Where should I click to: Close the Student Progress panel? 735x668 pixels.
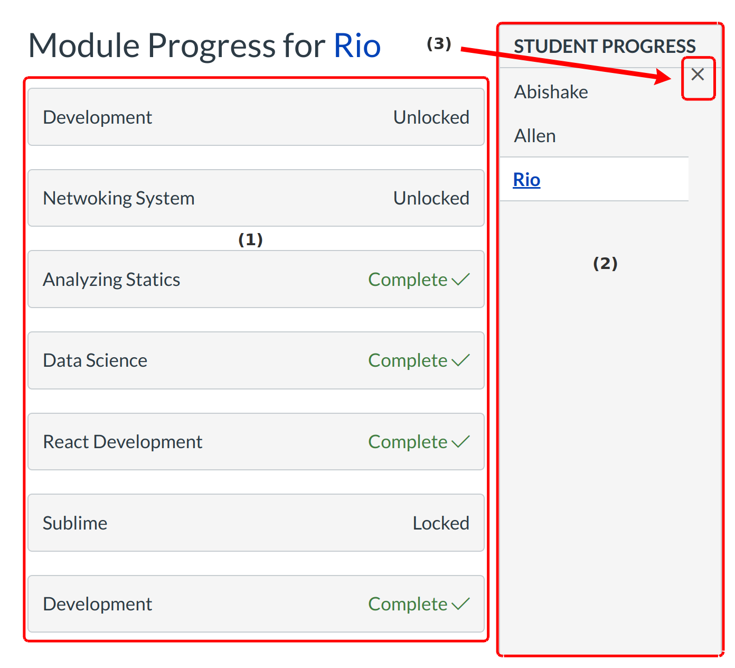click(698, 75)
